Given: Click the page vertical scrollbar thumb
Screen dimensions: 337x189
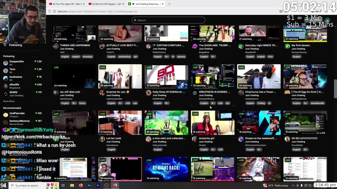Looking at the screenshot, I should (x=335, y=88).
